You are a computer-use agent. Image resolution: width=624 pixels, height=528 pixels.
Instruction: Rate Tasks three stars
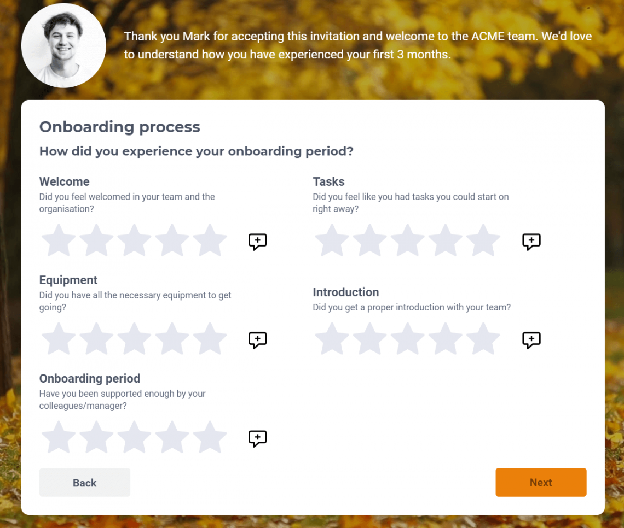click(x=408, y=241)
